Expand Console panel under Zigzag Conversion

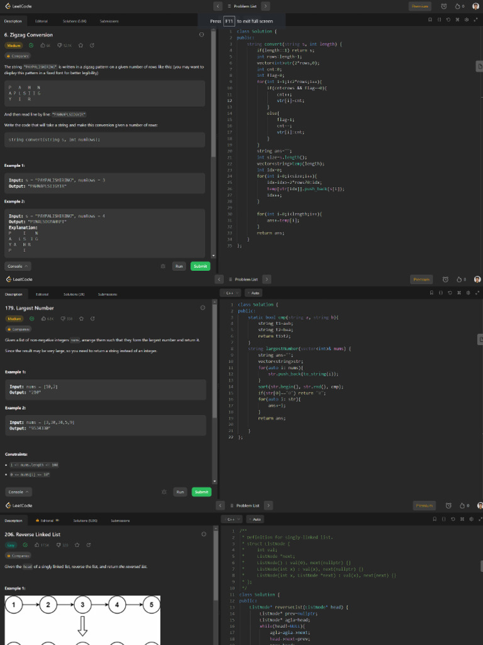click(18, 266)
